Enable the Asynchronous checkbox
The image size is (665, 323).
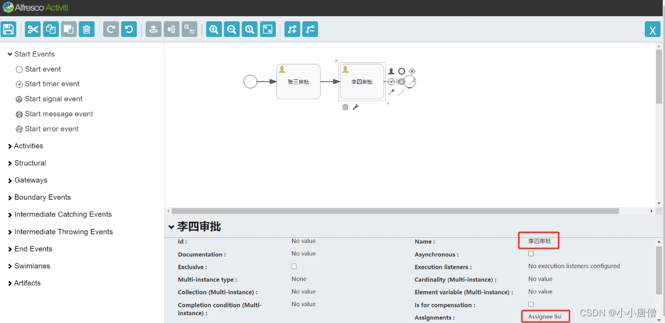coord(529,253)
